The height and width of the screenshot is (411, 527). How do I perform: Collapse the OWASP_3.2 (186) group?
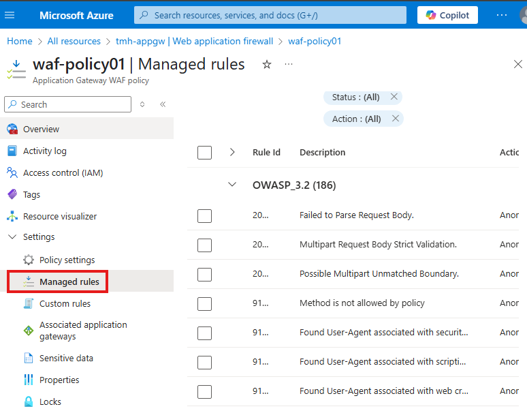[232, 185]
